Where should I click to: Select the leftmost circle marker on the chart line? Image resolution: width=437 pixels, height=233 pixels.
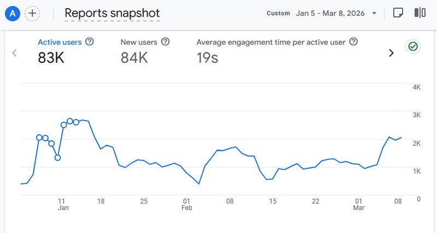pyautogui.click(x=39, y=138)
